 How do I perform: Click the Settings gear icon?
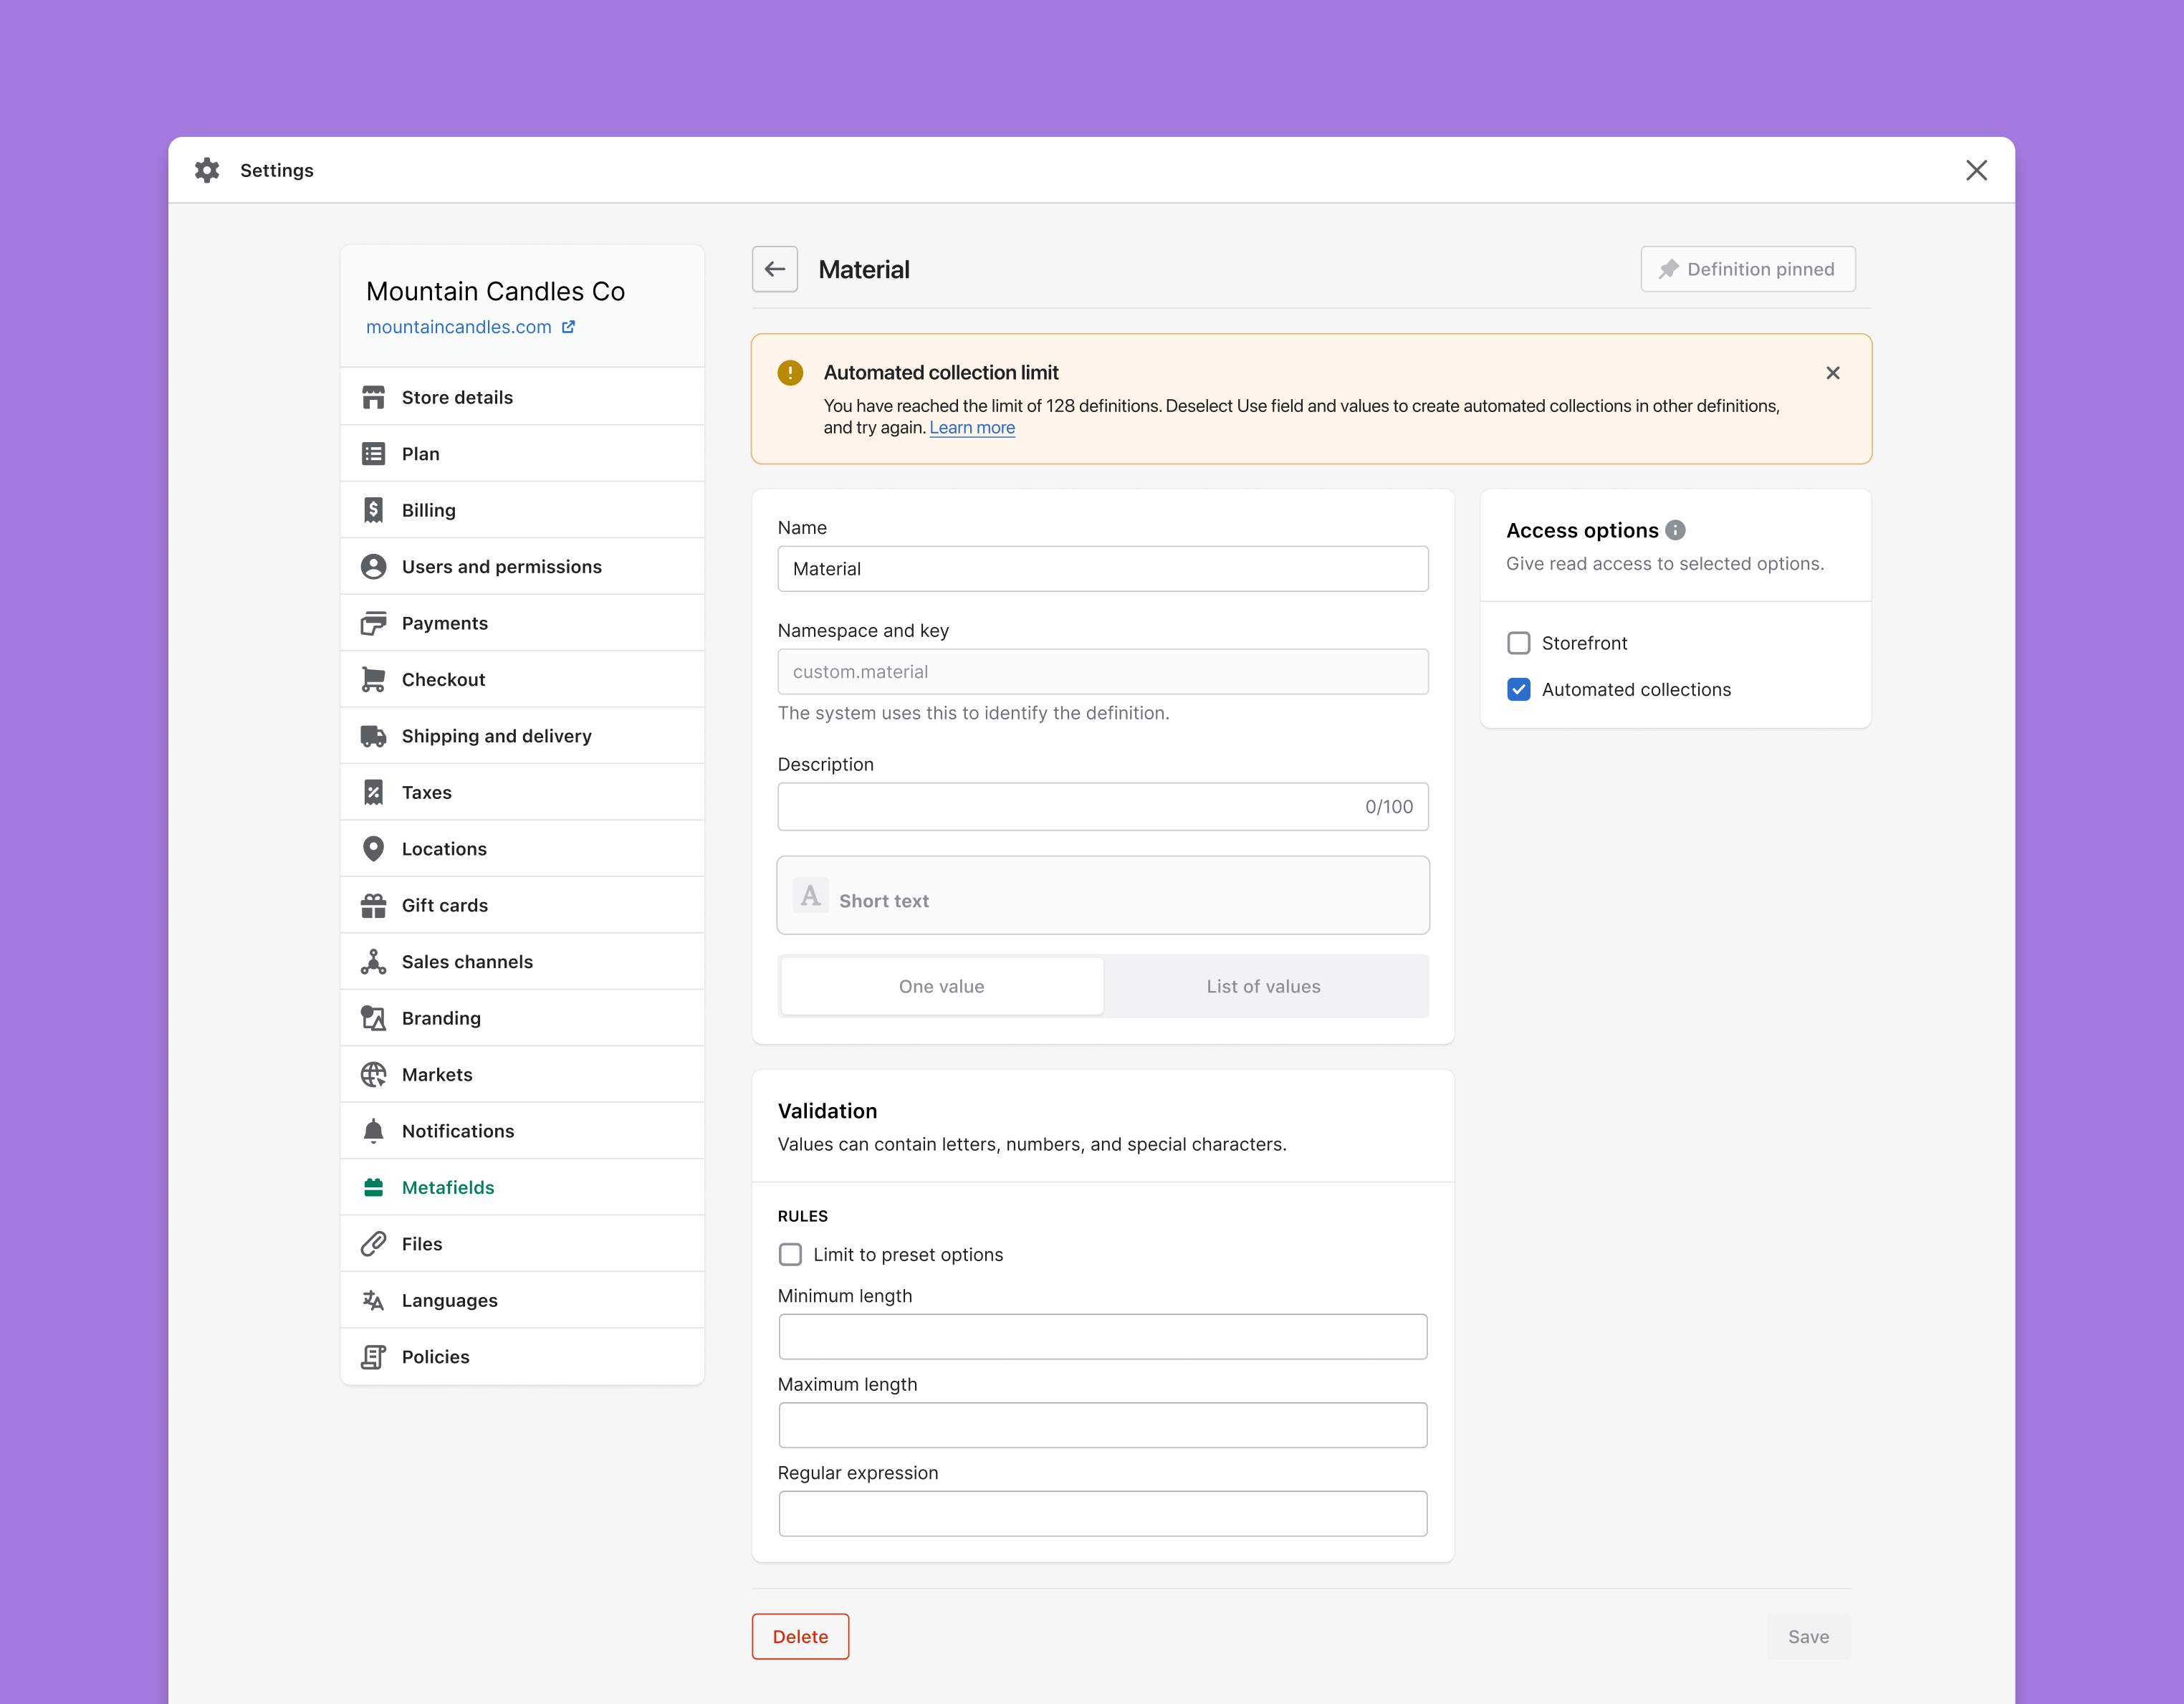(x=207, y=170)
